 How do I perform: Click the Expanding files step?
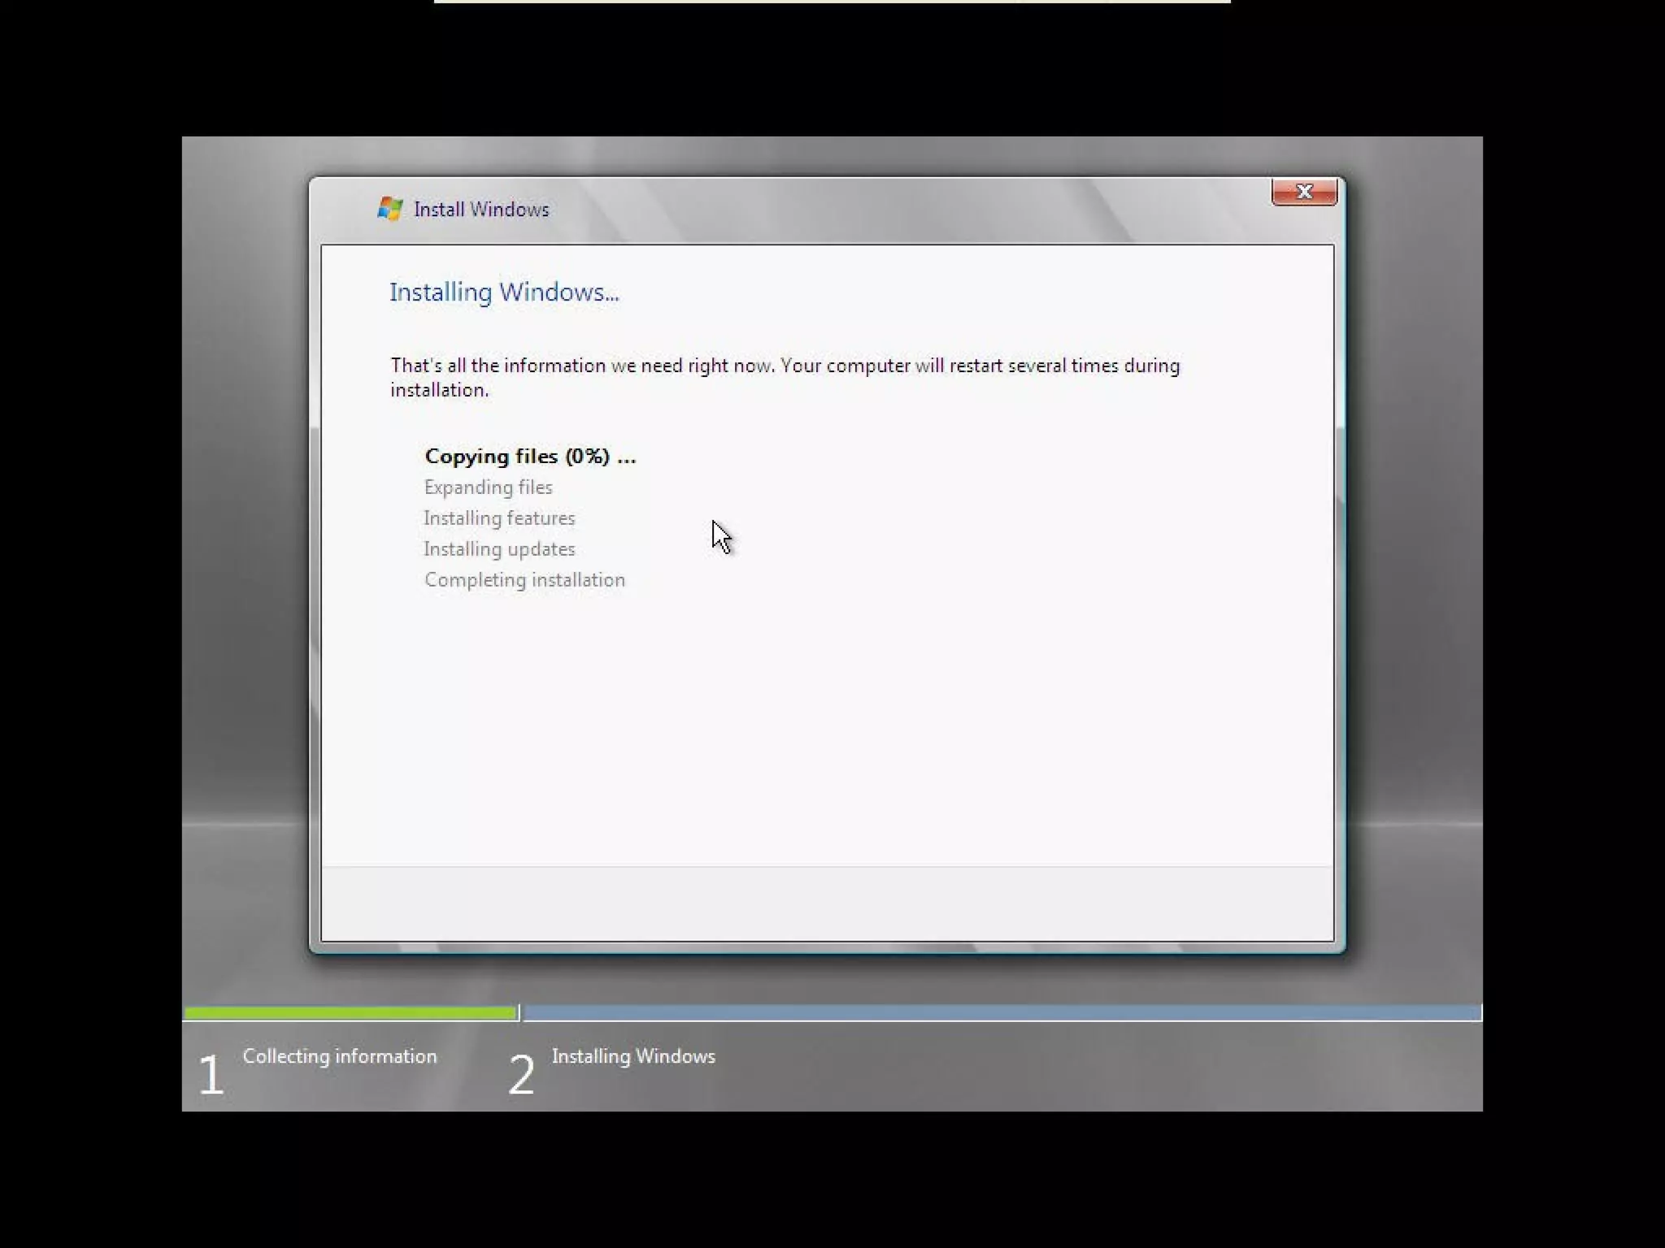488,487
